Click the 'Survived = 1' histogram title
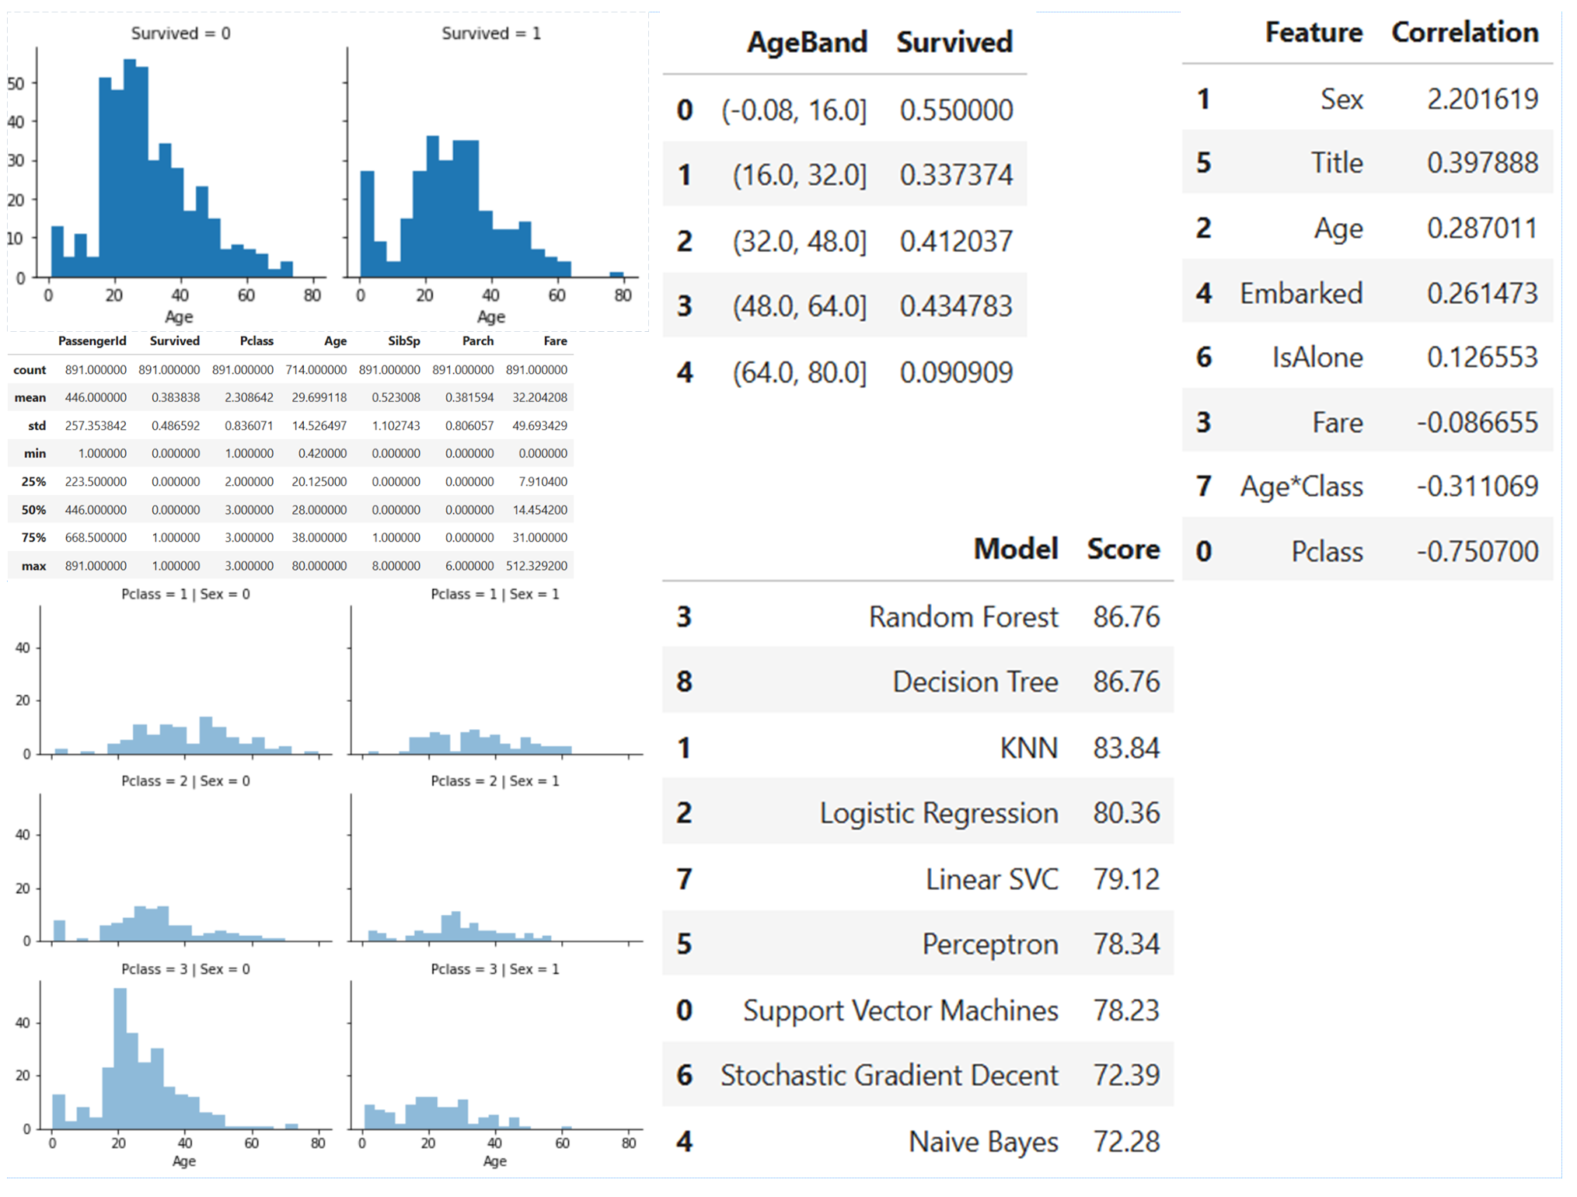This screenshot has width=1577, height=1197. tap(491, 33)
